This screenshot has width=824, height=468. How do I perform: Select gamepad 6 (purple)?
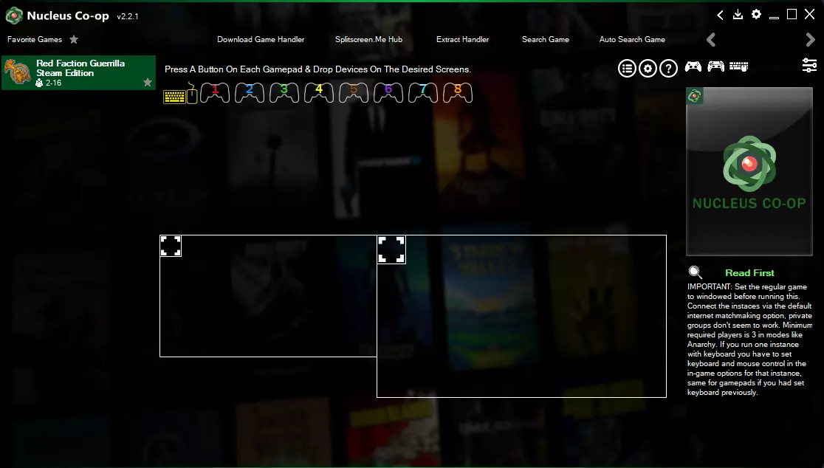click(x=388, y=92)
